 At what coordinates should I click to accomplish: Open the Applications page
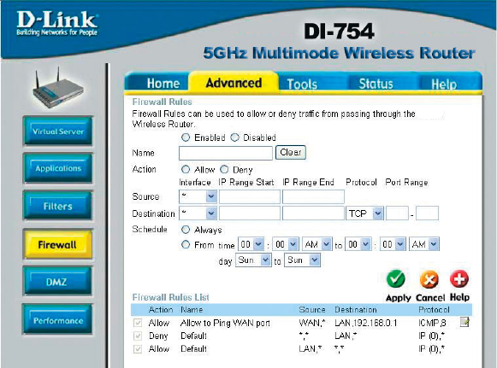coord(58,168)
